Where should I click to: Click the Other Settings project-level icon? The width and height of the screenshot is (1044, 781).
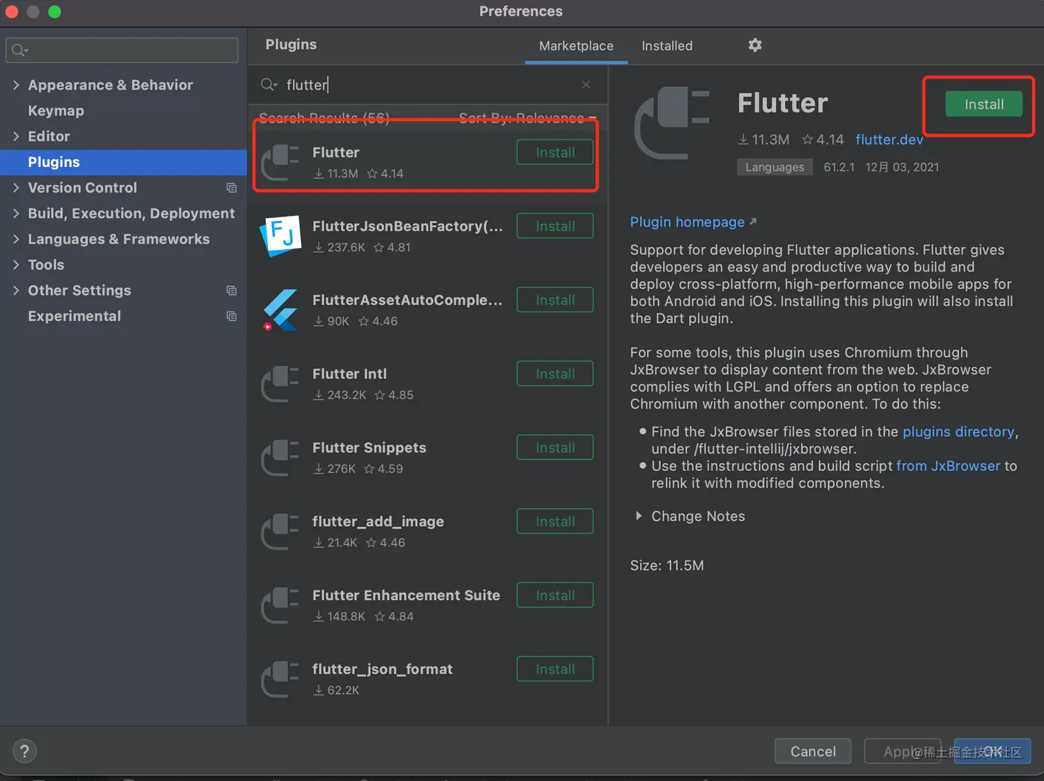pyautogui.click(x=231, y=291)
